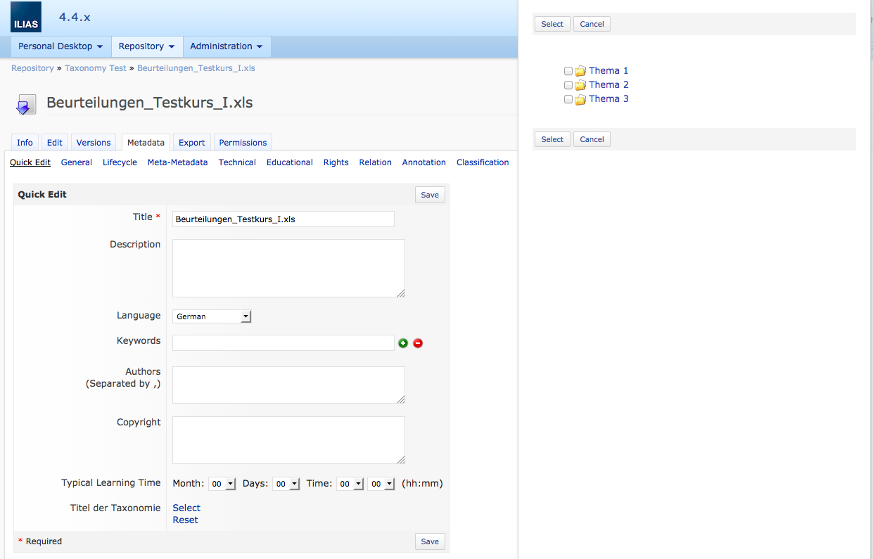Image resolution: width=873 pixels, height=559 pixels.
Task: Add a keyword with green plus icon
Action: [403, 343]
